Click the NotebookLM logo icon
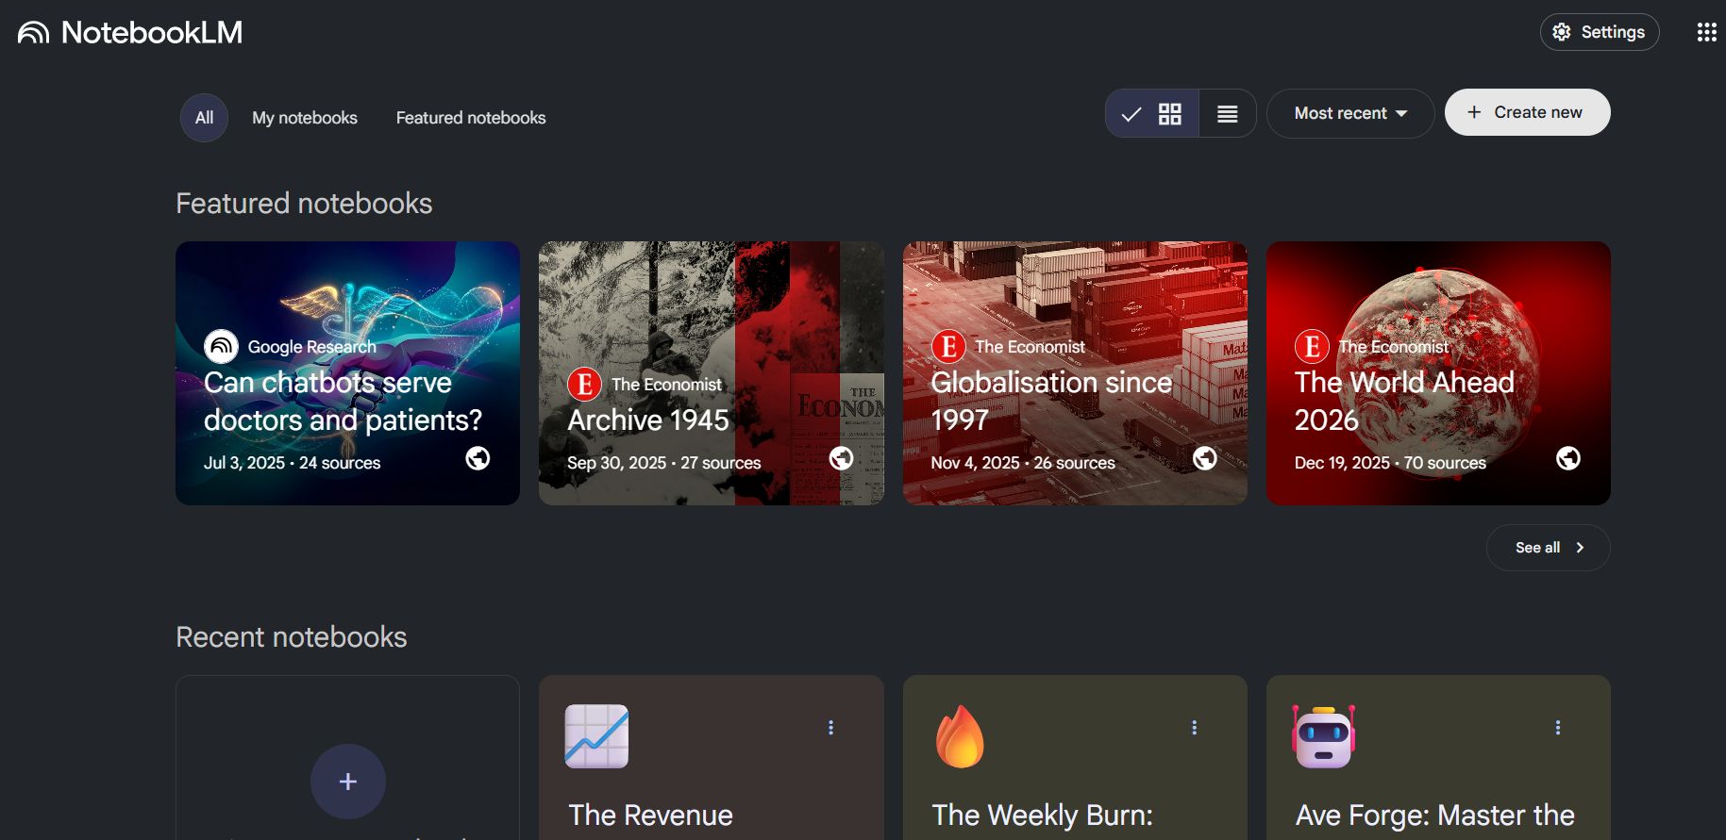 [x=33, y=33]
